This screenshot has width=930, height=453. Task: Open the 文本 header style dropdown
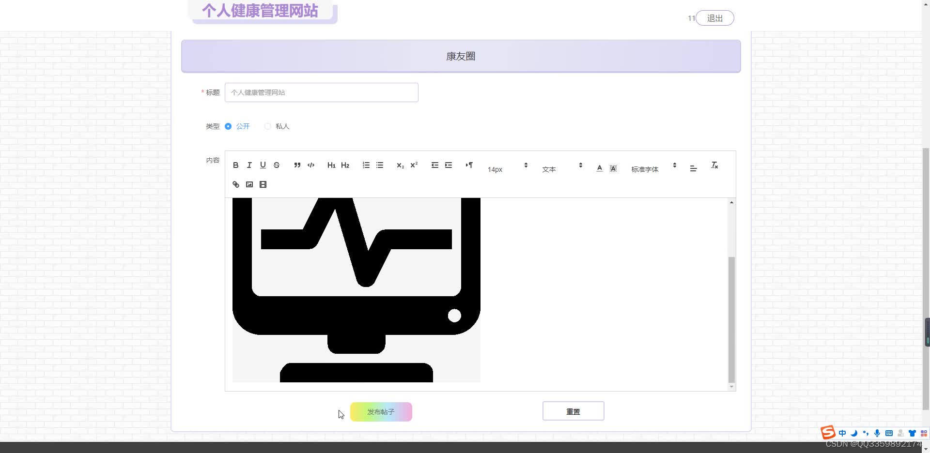click(x=562, y=169)
